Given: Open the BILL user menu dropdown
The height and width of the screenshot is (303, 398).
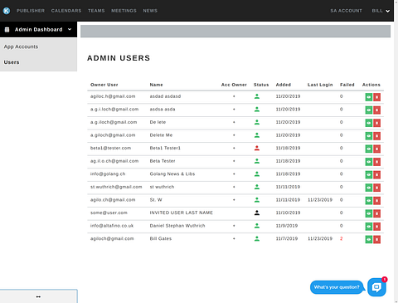Looking at the screenshot, I should pyautogui.click(x=381, y=11).
